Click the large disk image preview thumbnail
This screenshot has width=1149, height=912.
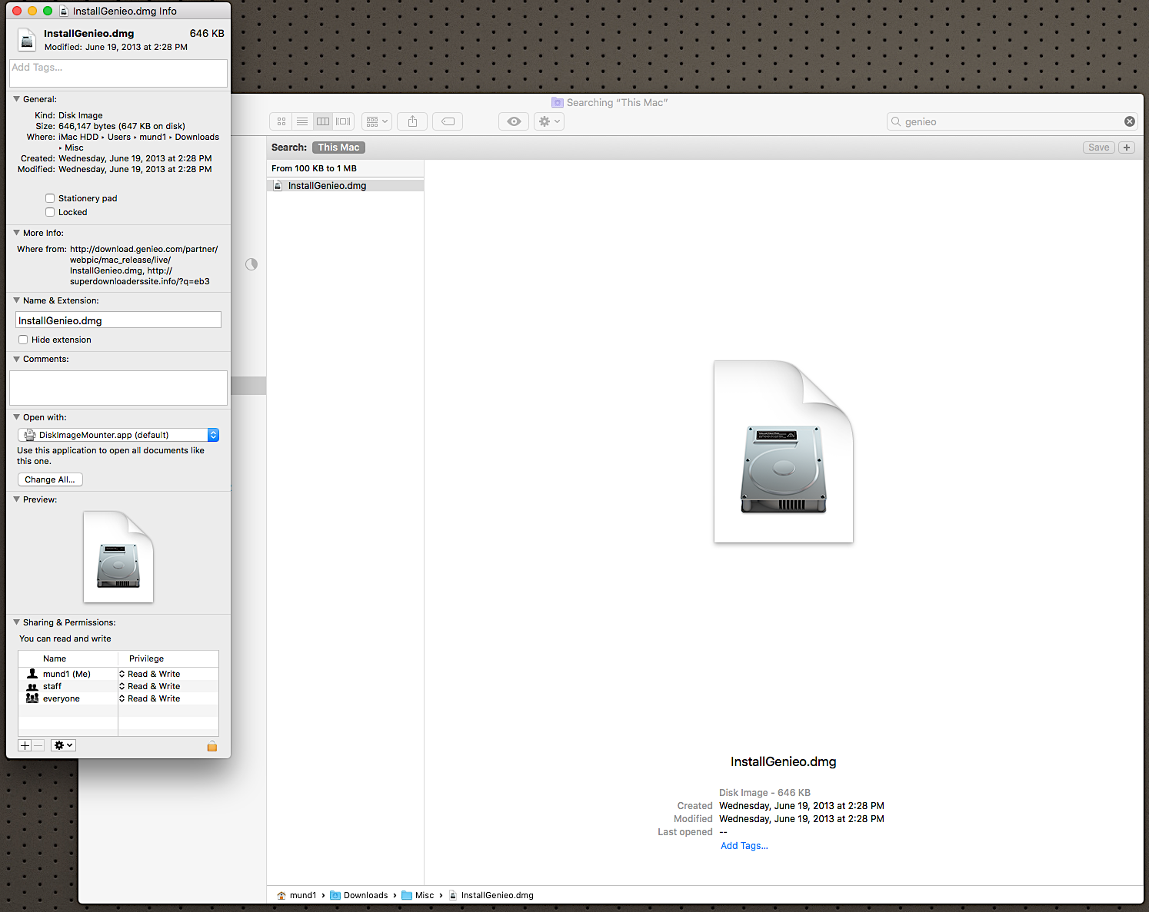(784, 452)
